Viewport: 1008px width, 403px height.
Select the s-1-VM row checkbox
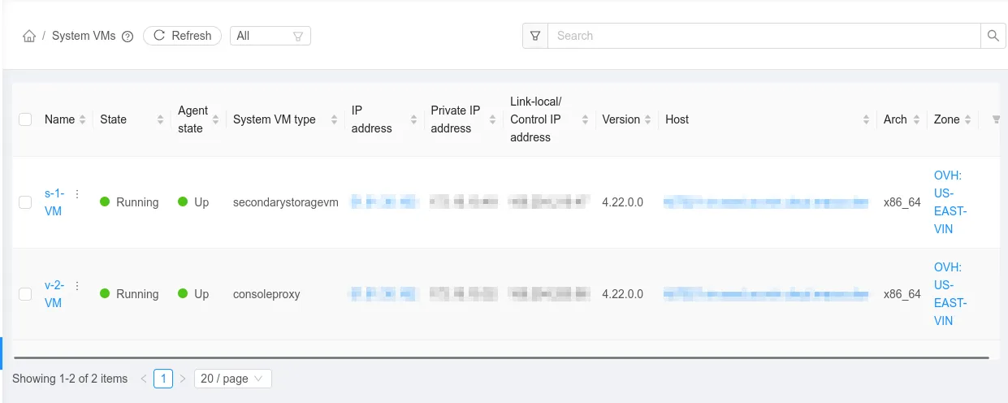25,202
